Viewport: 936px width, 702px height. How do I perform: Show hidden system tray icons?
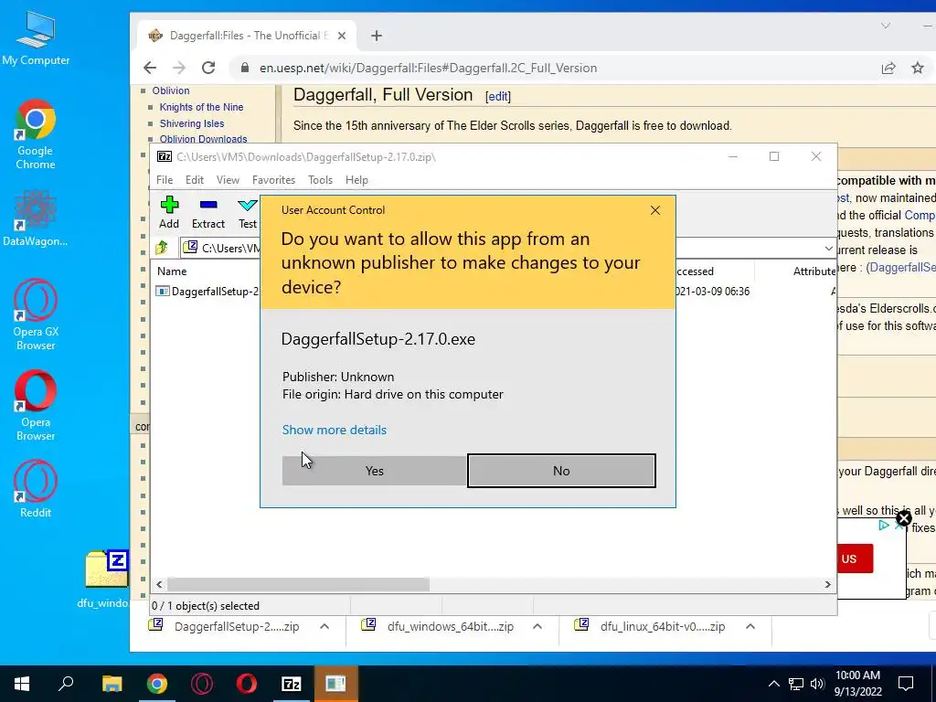773,684
